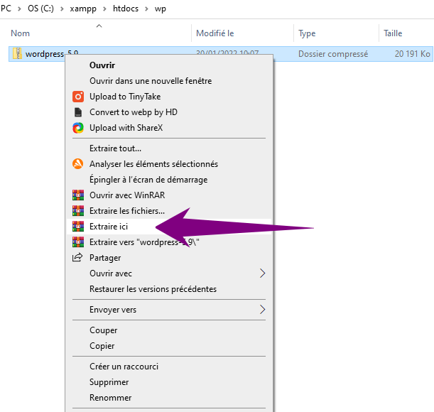This screenshot has width=434, height=412.
Task: Sort by the Modifié le column header
Action: point(215,33)
